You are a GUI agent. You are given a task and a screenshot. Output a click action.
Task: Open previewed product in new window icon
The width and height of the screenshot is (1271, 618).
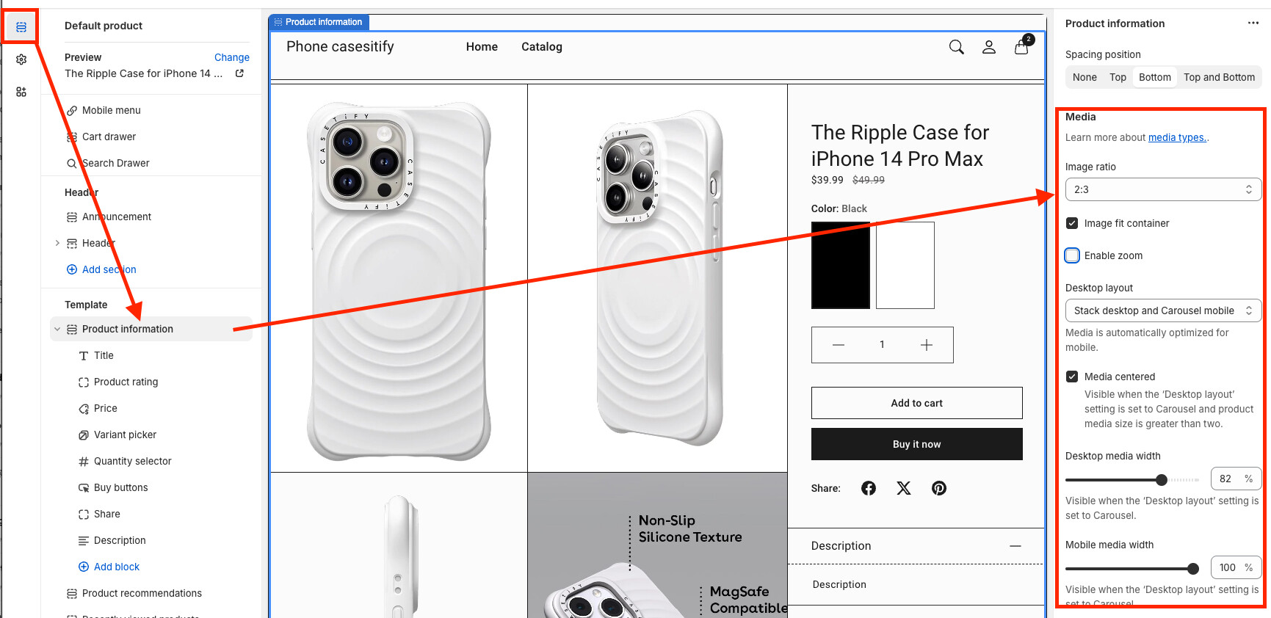pos(239,73)
